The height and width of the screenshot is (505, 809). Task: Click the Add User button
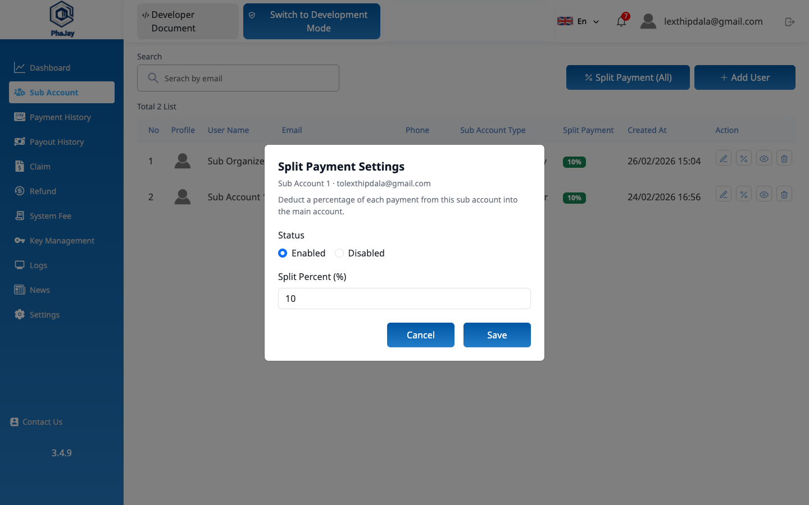click(745, 77)
